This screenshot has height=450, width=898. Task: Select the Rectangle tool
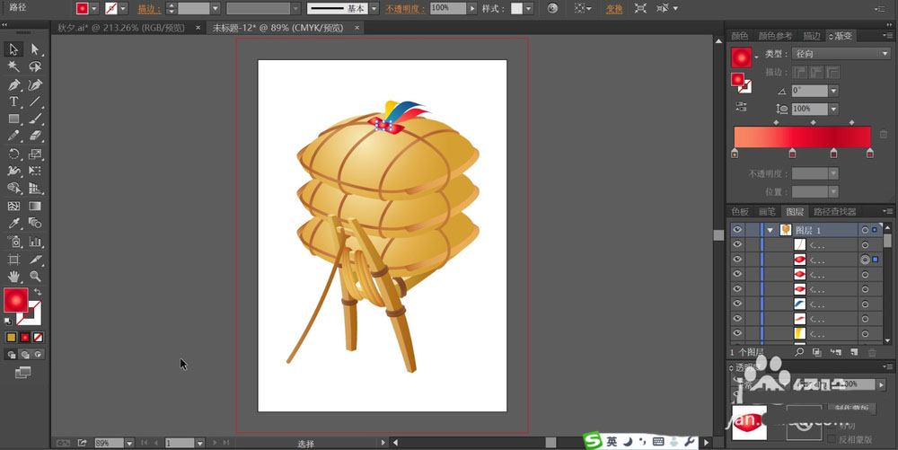tap(13, 119)
